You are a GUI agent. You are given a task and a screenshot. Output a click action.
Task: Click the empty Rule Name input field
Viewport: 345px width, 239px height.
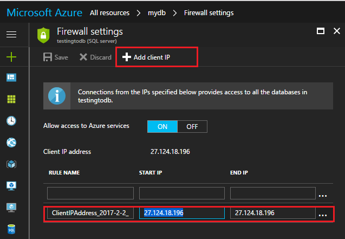pos(90,193)
